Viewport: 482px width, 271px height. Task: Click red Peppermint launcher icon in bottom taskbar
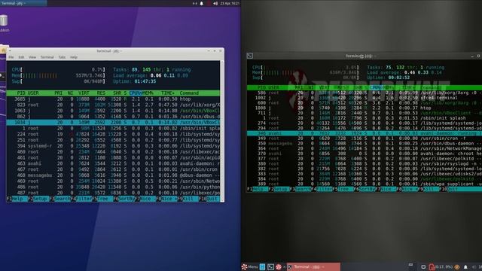click(x=279, y=267)
